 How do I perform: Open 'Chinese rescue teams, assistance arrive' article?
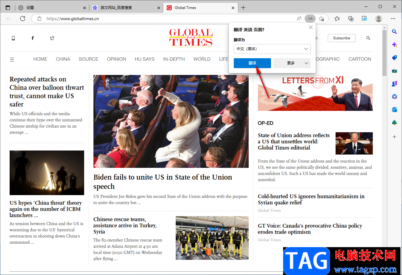125,225
